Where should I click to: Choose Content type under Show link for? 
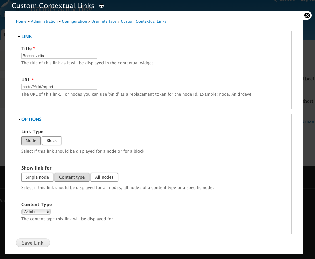[72, 177]
